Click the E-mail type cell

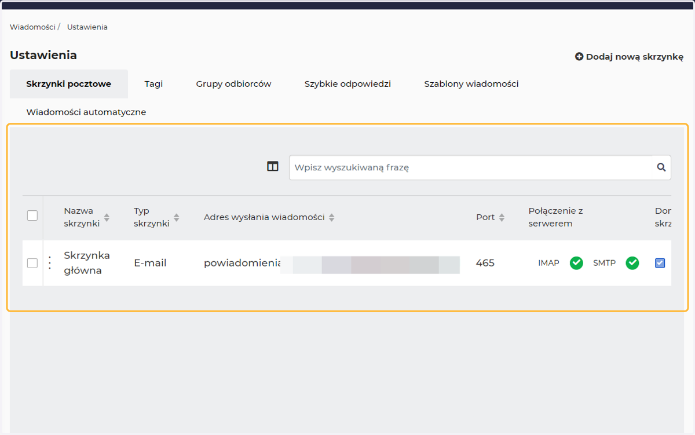[x=150, y=263]
